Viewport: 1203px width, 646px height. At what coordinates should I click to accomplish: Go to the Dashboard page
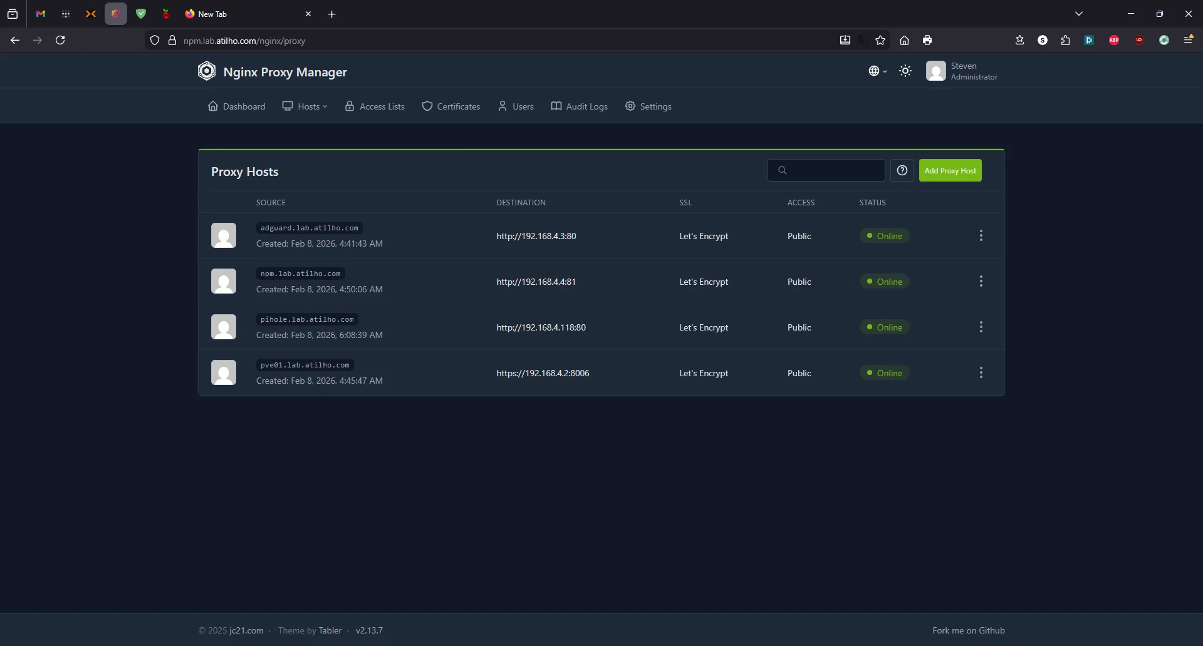click(237, 106)
